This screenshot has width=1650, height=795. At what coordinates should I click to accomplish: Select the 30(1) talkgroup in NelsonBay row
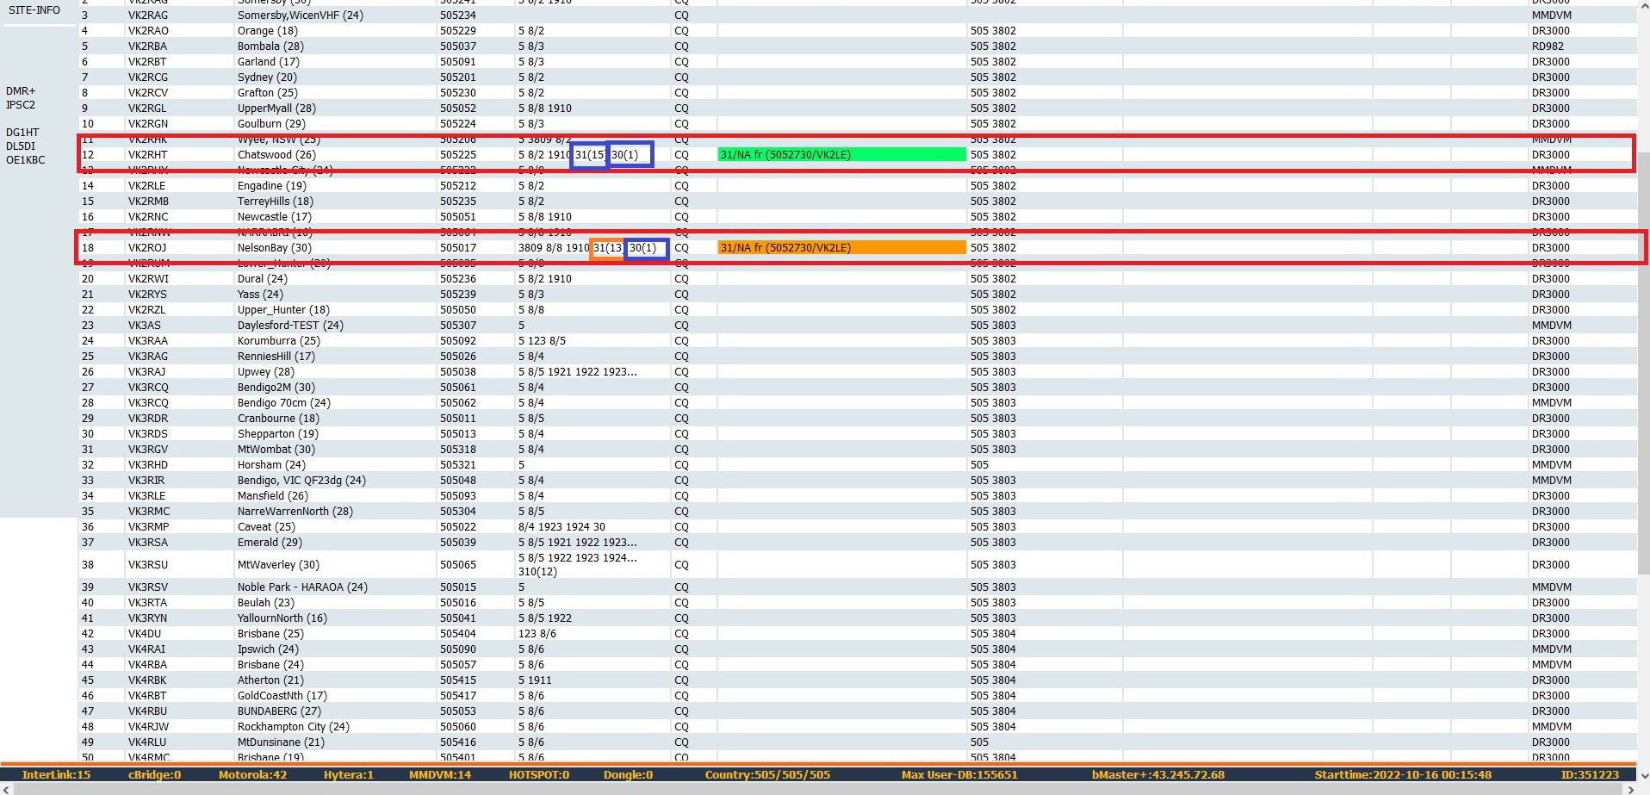tap(646, 248)
